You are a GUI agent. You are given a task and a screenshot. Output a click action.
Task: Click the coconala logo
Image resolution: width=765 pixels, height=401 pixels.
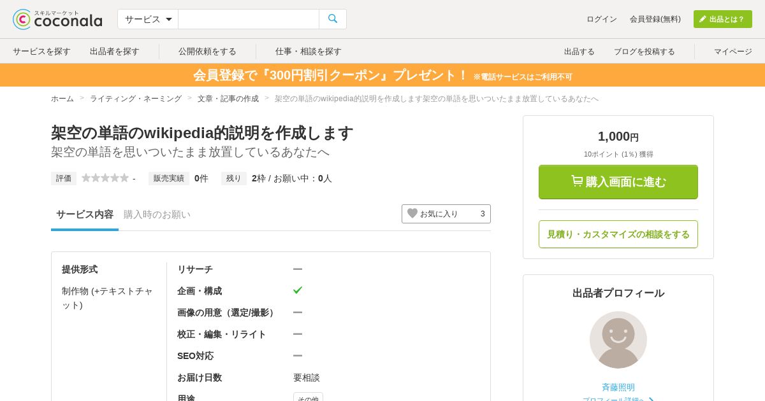click(57, 19)
